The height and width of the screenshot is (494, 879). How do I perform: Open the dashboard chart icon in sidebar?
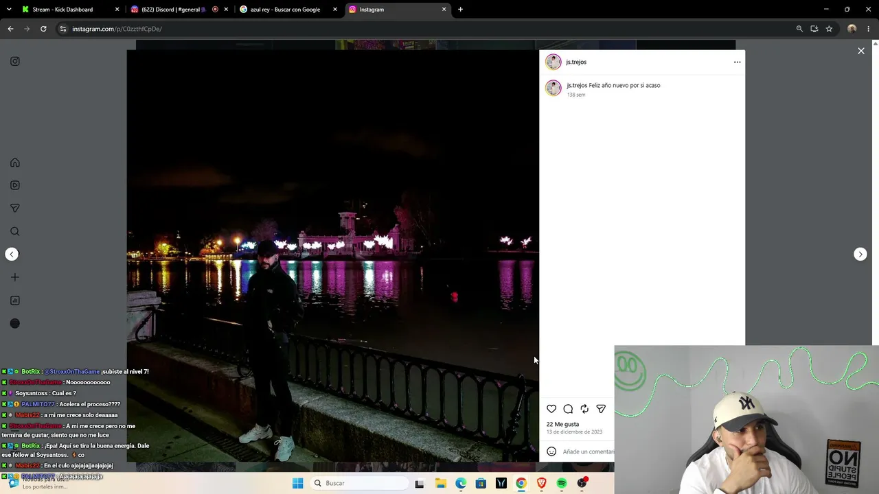[x=15, y=301]
